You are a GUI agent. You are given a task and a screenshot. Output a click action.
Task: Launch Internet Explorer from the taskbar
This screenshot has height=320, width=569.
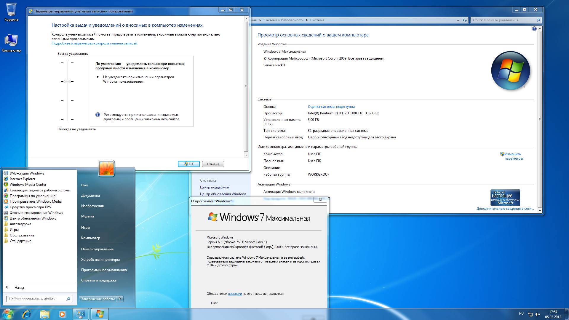[26, 314]
